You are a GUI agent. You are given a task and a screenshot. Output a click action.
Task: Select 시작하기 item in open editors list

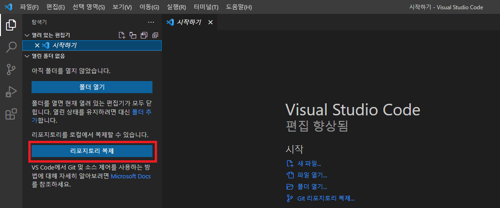tap(92, 45)
